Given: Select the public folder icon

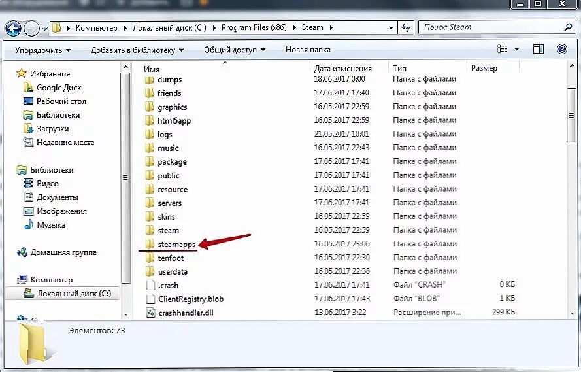Looking at the screenshot, I should tap(149, 175).
